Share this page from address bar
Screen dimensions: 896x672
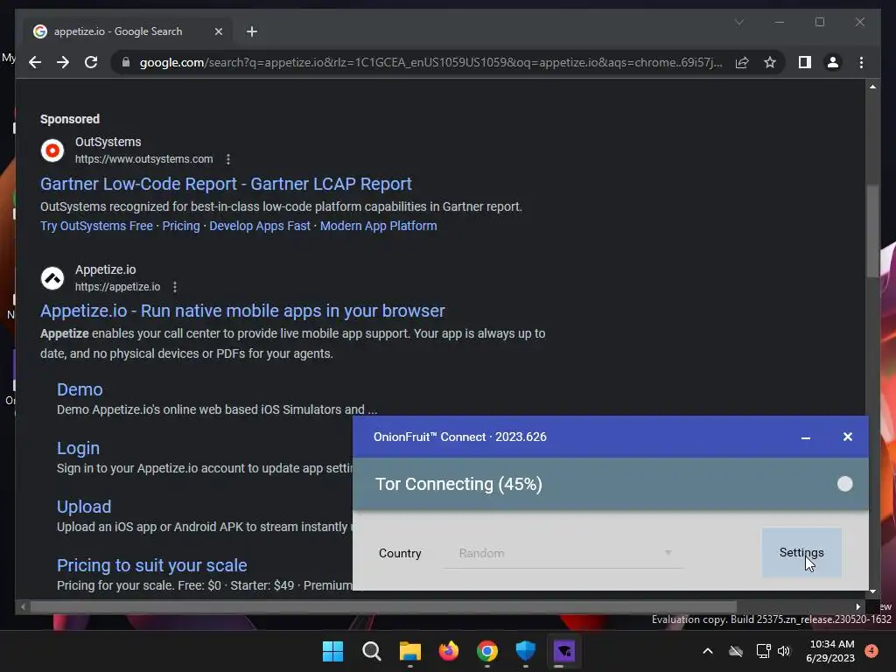pos(742,62)
